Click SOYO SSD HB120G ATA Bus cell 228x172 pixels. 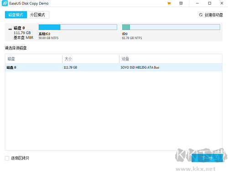[x=140, y=67]
